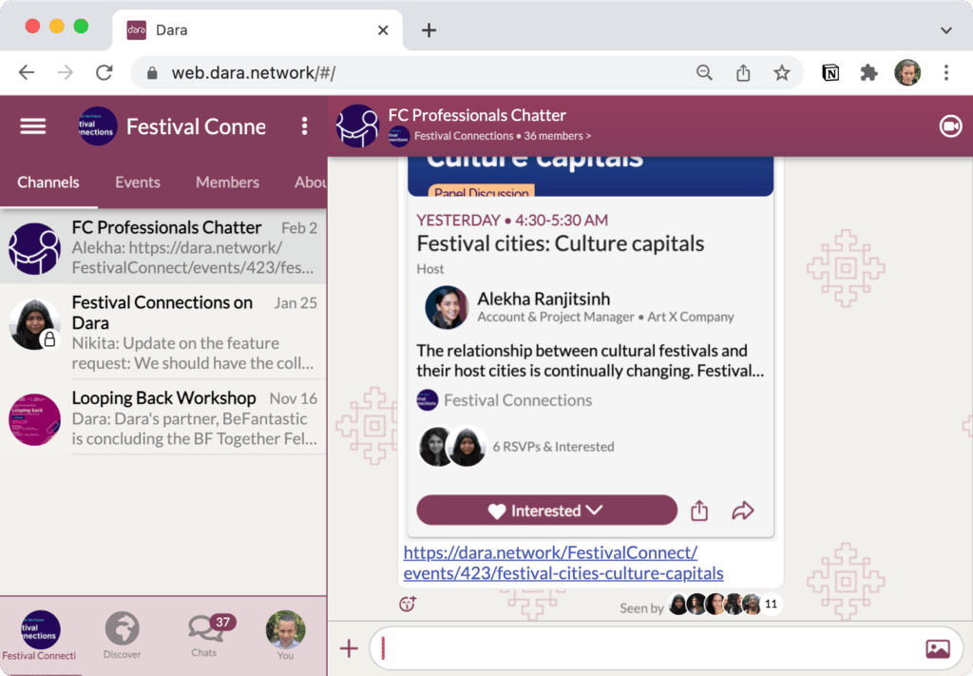Open the Discover globe in bottom navigation
The width and height of the screenshot is (973, 676).
(x=122, y=635)
